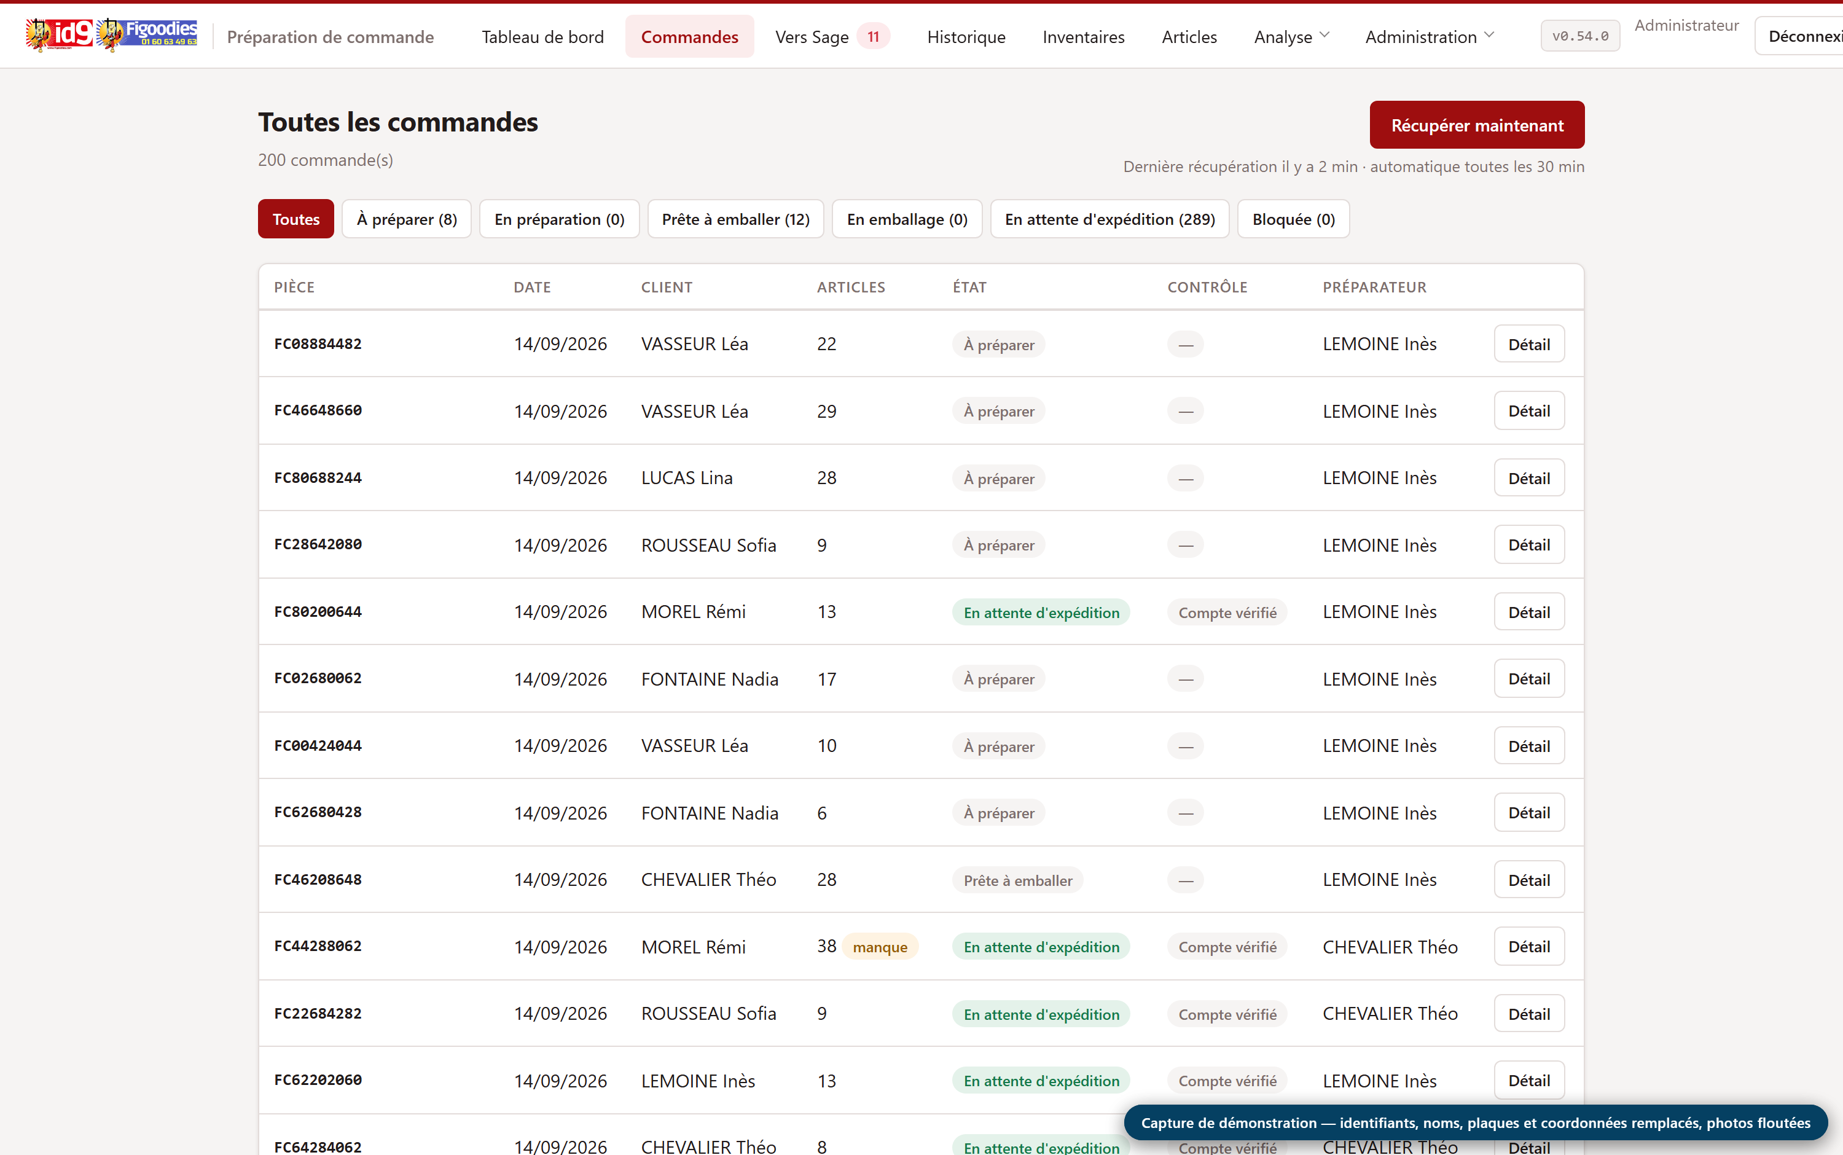Image resolution: width=1843 pixels, height=1155 pixels.
Task: Open Détail for order FC44288062
Action: click(1528, 947)
